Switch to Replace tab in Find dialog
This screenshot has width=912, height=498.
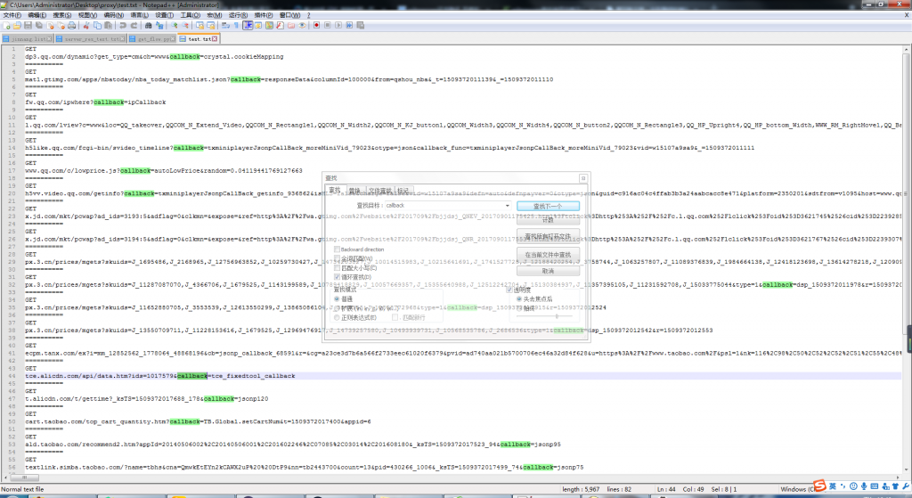coord(354,191)
